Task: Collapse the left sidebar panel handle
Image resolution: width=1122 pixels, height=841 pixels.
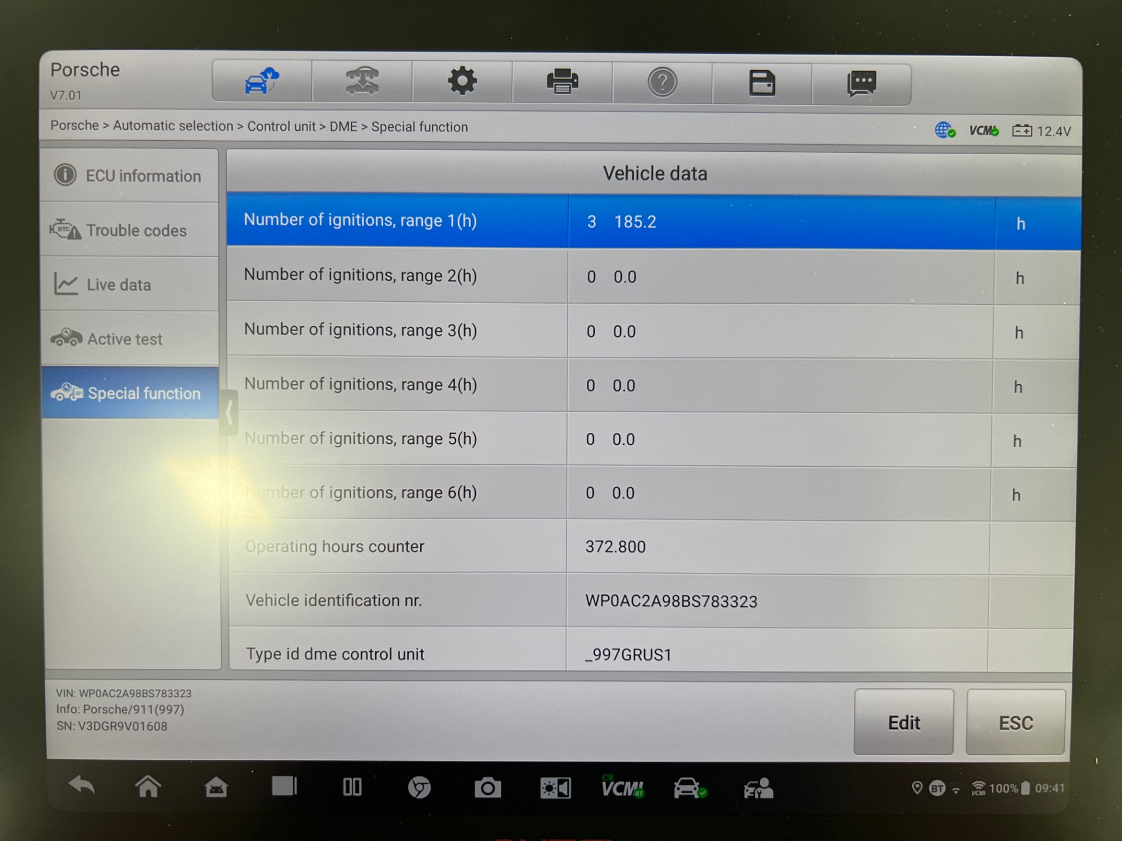Action: click(230, 412)
